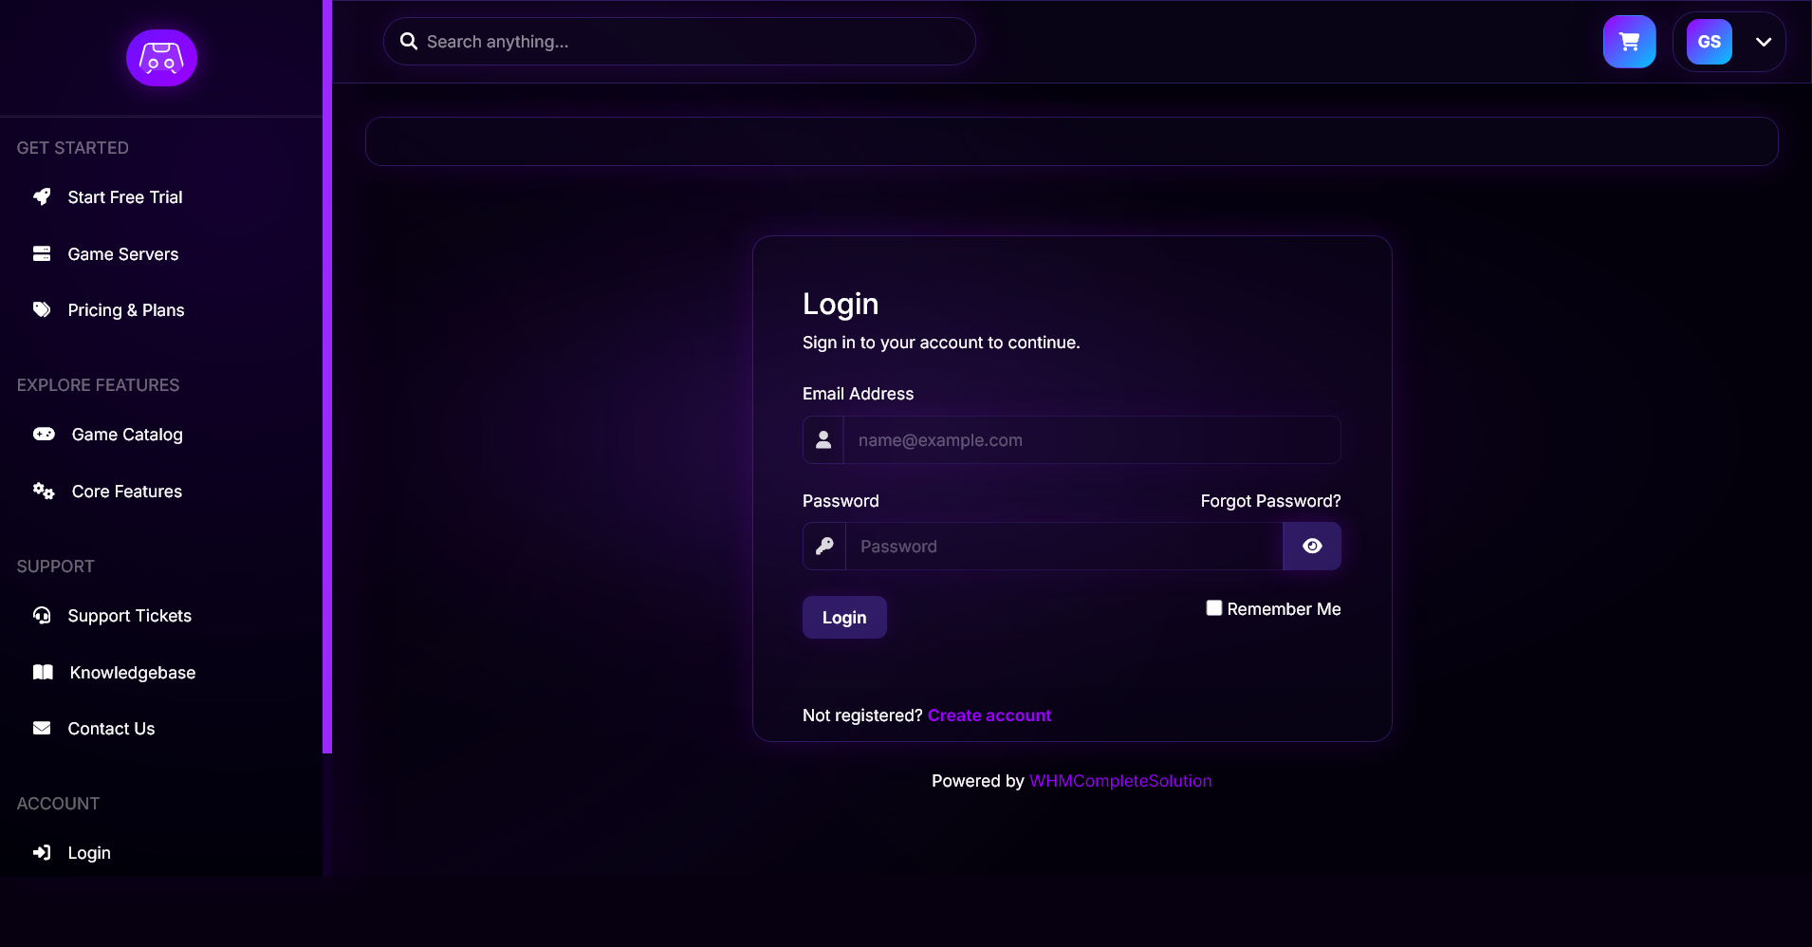Click the GS user avatar
Image resolution: width=1812 pixels, height=947 pixels.
(x=1709, y=42)
